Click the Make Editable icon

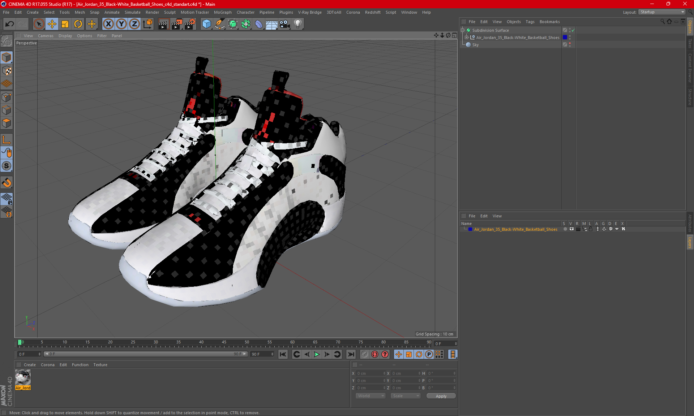(7, 41)
